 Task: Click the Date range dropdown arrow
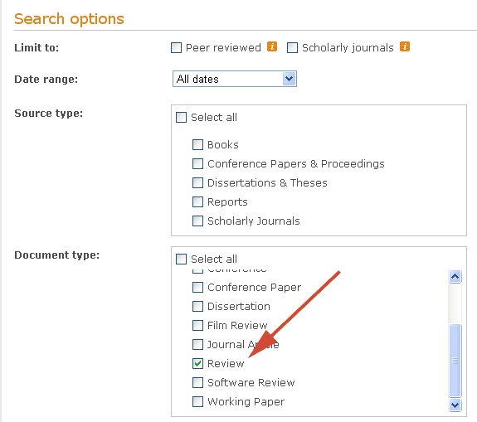(x=289, y=79)
